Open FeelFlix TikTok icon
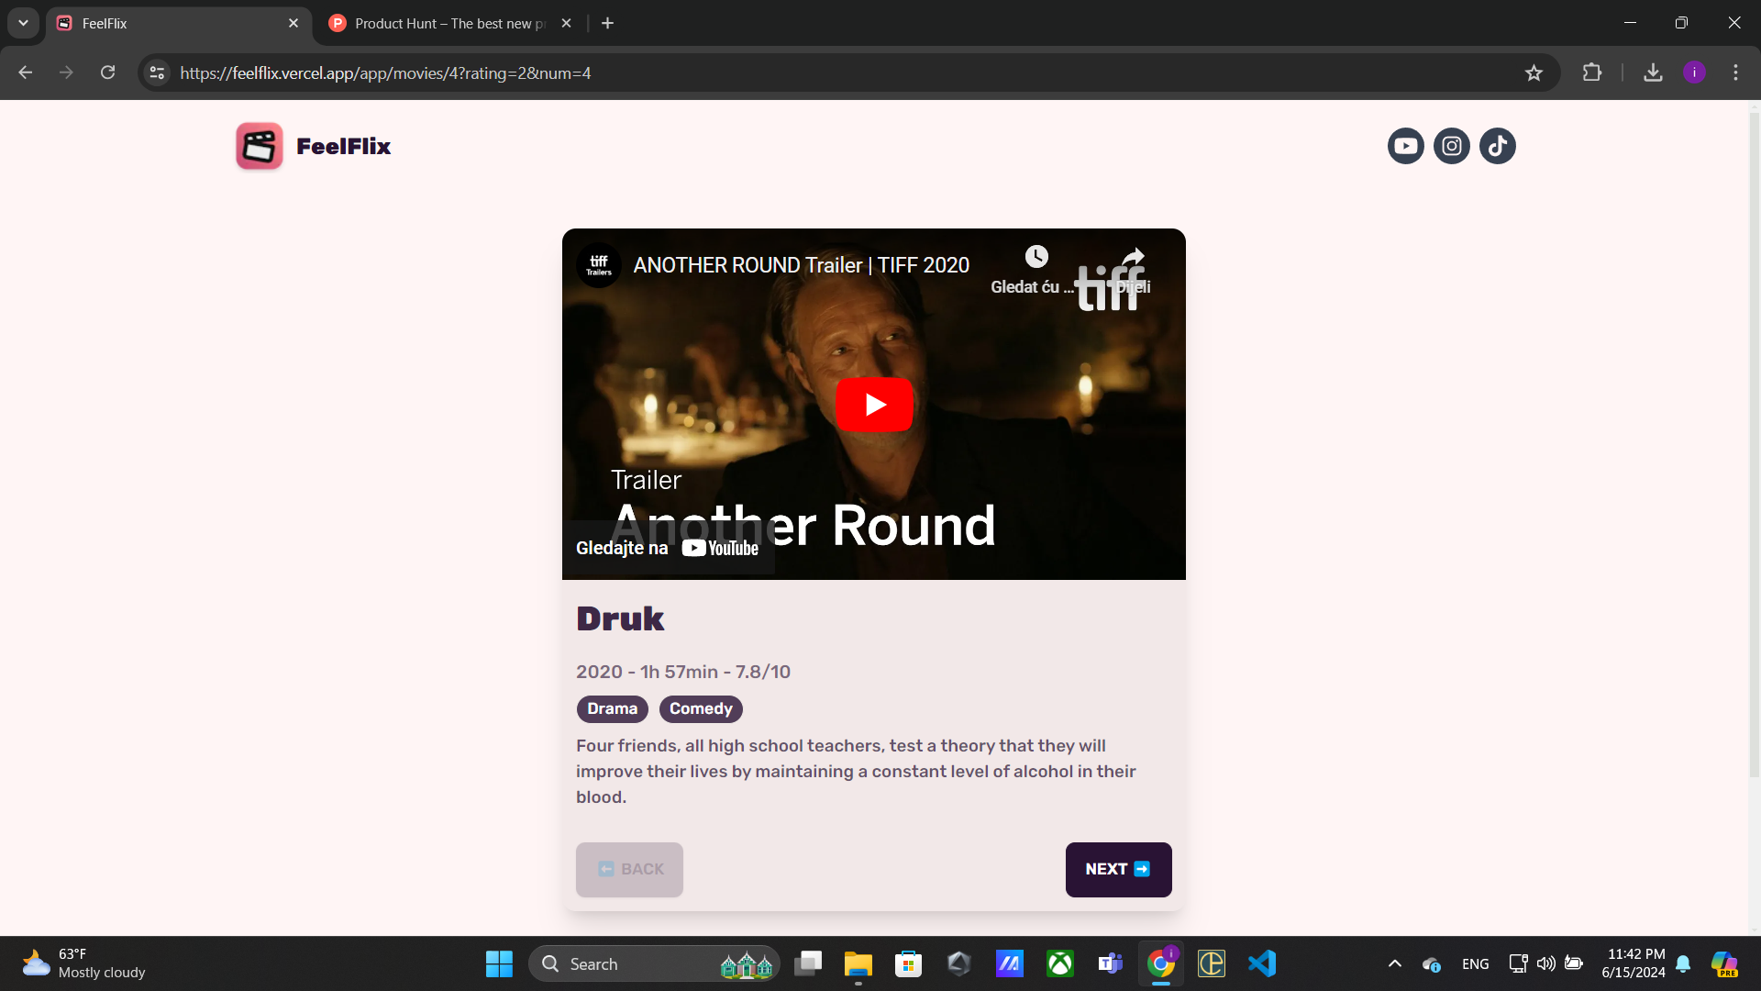This screenshot has width=1761, height=991. [1497, 146]
